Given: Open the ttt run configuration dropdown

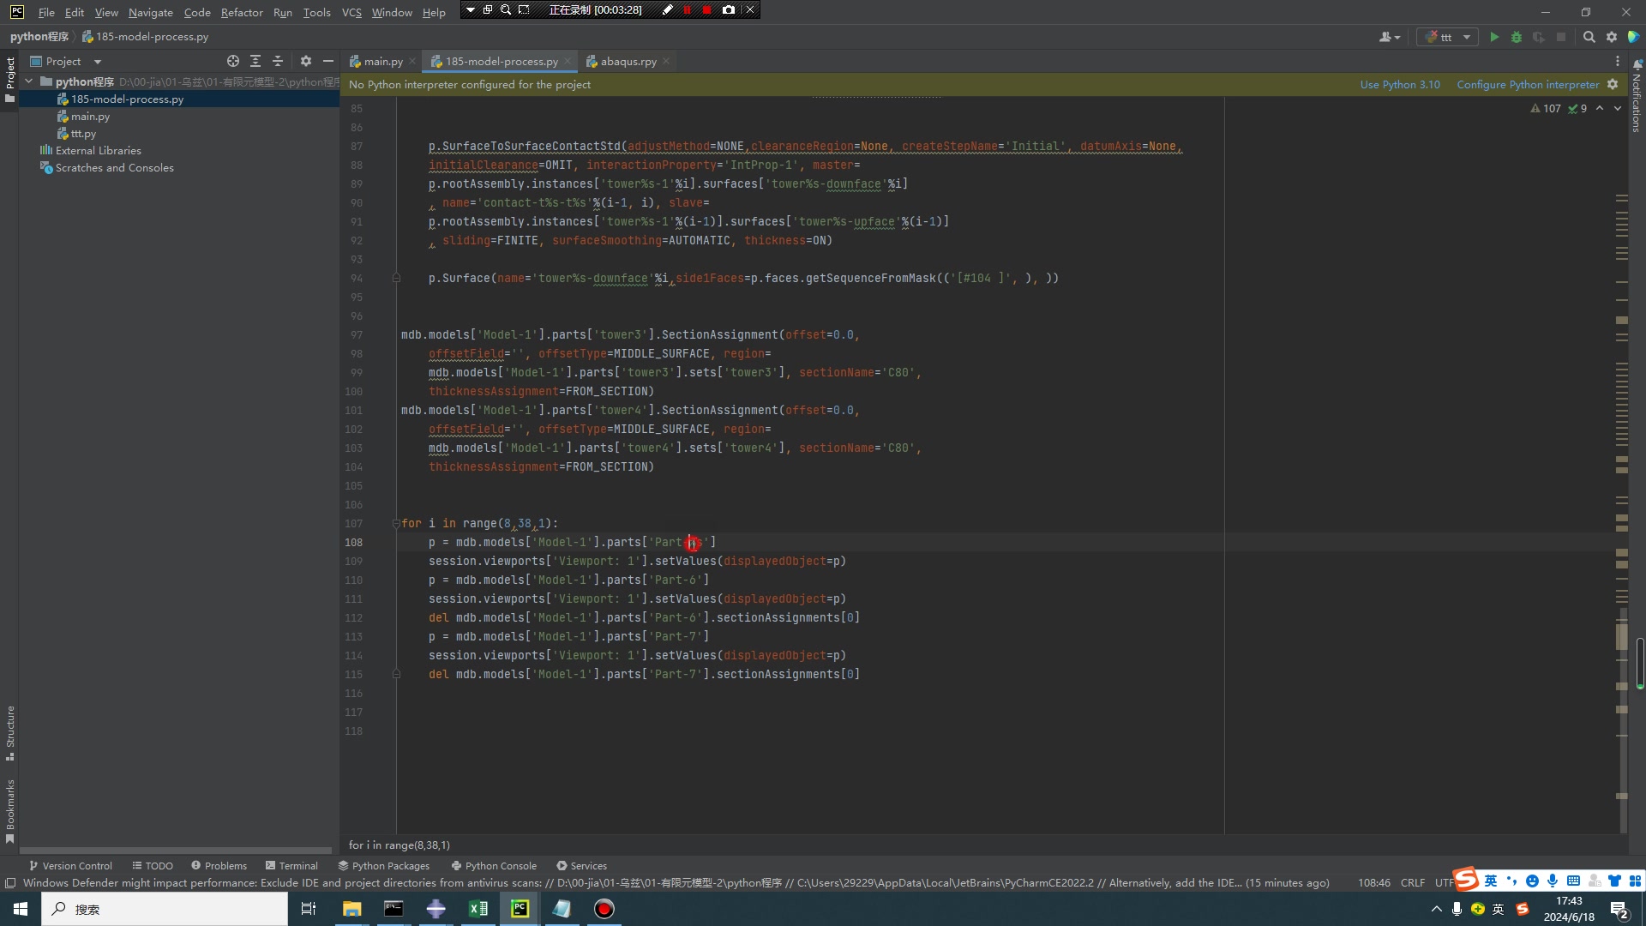Looking at the screenshot, I should pos(1468,37).
